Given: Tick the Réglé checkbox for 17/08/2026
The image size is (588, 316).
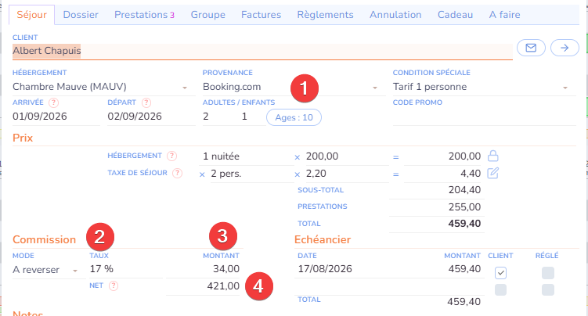Looking at the screenshot, I should pos(548,272).
